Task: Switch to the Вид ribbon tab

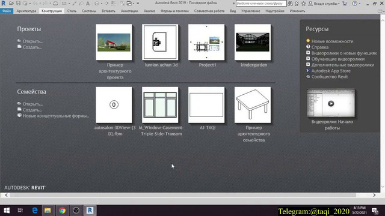Action: (x=233, y=11)
